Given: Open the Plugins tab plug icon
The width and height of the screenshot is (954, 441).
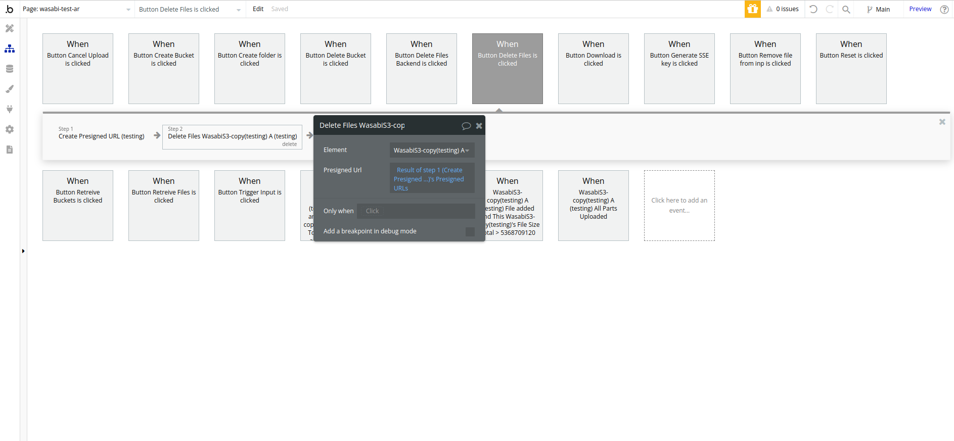Looking at the screenshot, I should coord(10,109).
